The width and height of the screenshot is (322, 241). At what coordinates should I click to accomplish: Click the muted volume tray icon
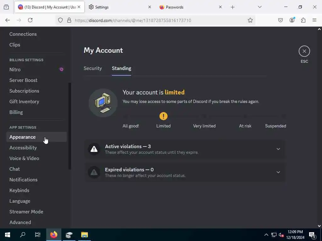coord(281,235)
